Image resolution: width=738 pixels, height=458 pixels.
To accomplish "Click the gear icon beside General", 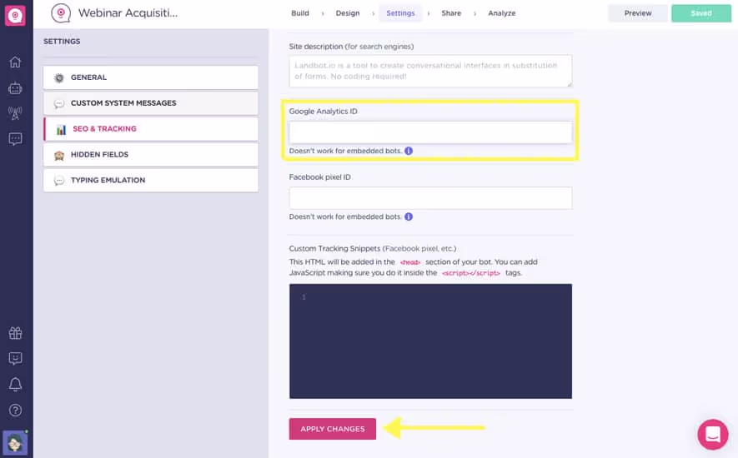I will pyautogui.click(x=59, y=78).
